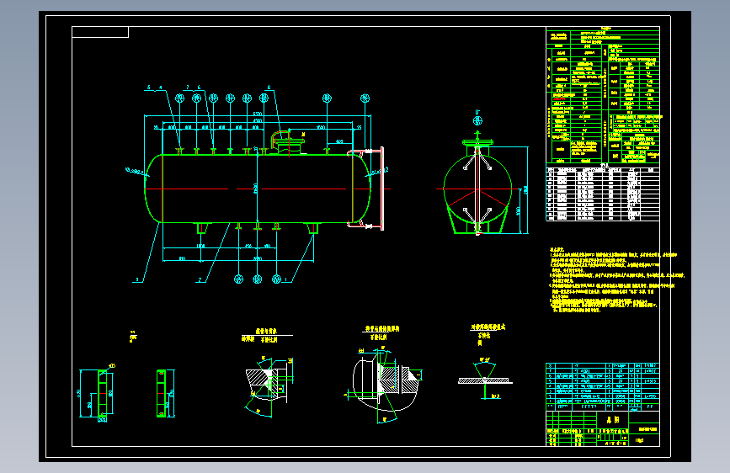Click the hatched nozzle-to-shell weld detail
730x473 pixels.
[269, 385]
